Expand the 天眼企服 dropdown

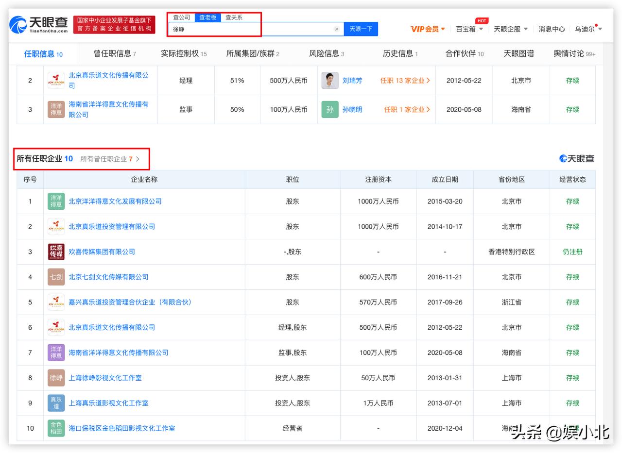511,29
